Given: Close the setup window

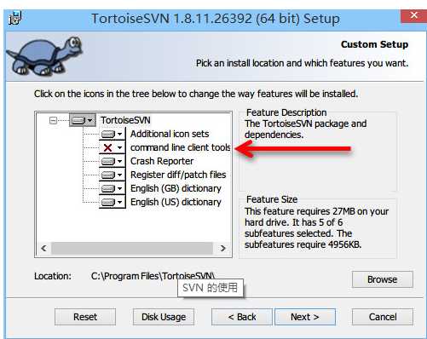Looking at the screenshot, I should pos(414,15).
